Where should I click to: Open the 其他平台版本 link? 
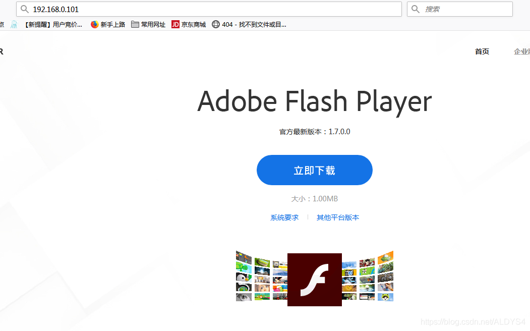[338, 217]
